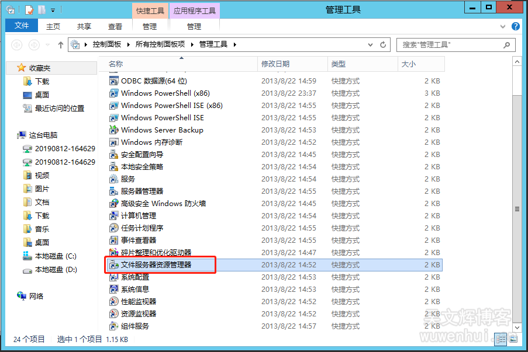Open Quick Access Toolbar customize dropdown

[x=53, y=10]
